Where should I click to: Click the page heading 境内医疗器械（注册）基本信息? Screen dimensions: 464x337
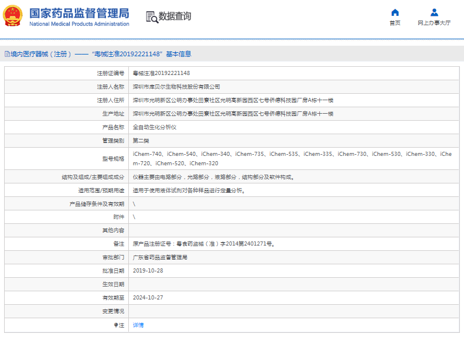click(x=101, y=54)
